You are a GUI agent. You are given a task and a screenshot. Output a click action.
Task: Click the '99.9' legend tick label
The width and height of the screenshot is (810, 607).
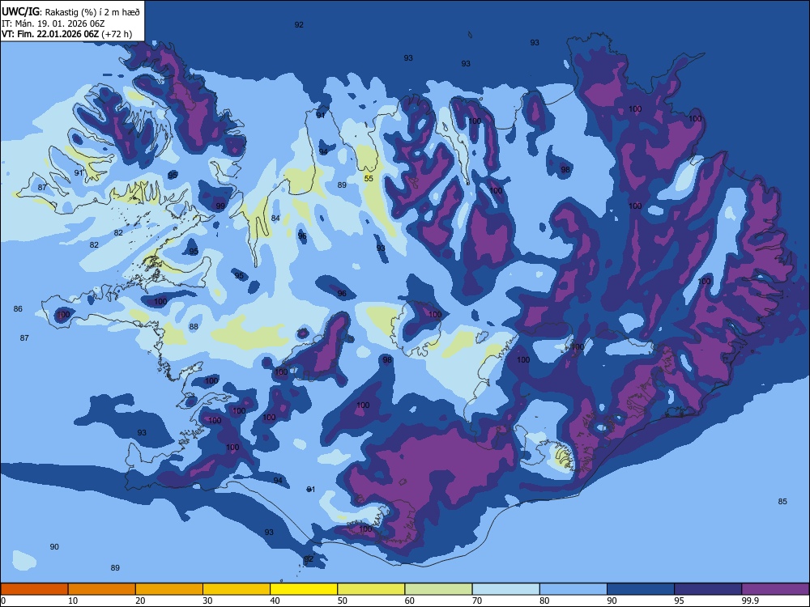click(x=750, y=601)
